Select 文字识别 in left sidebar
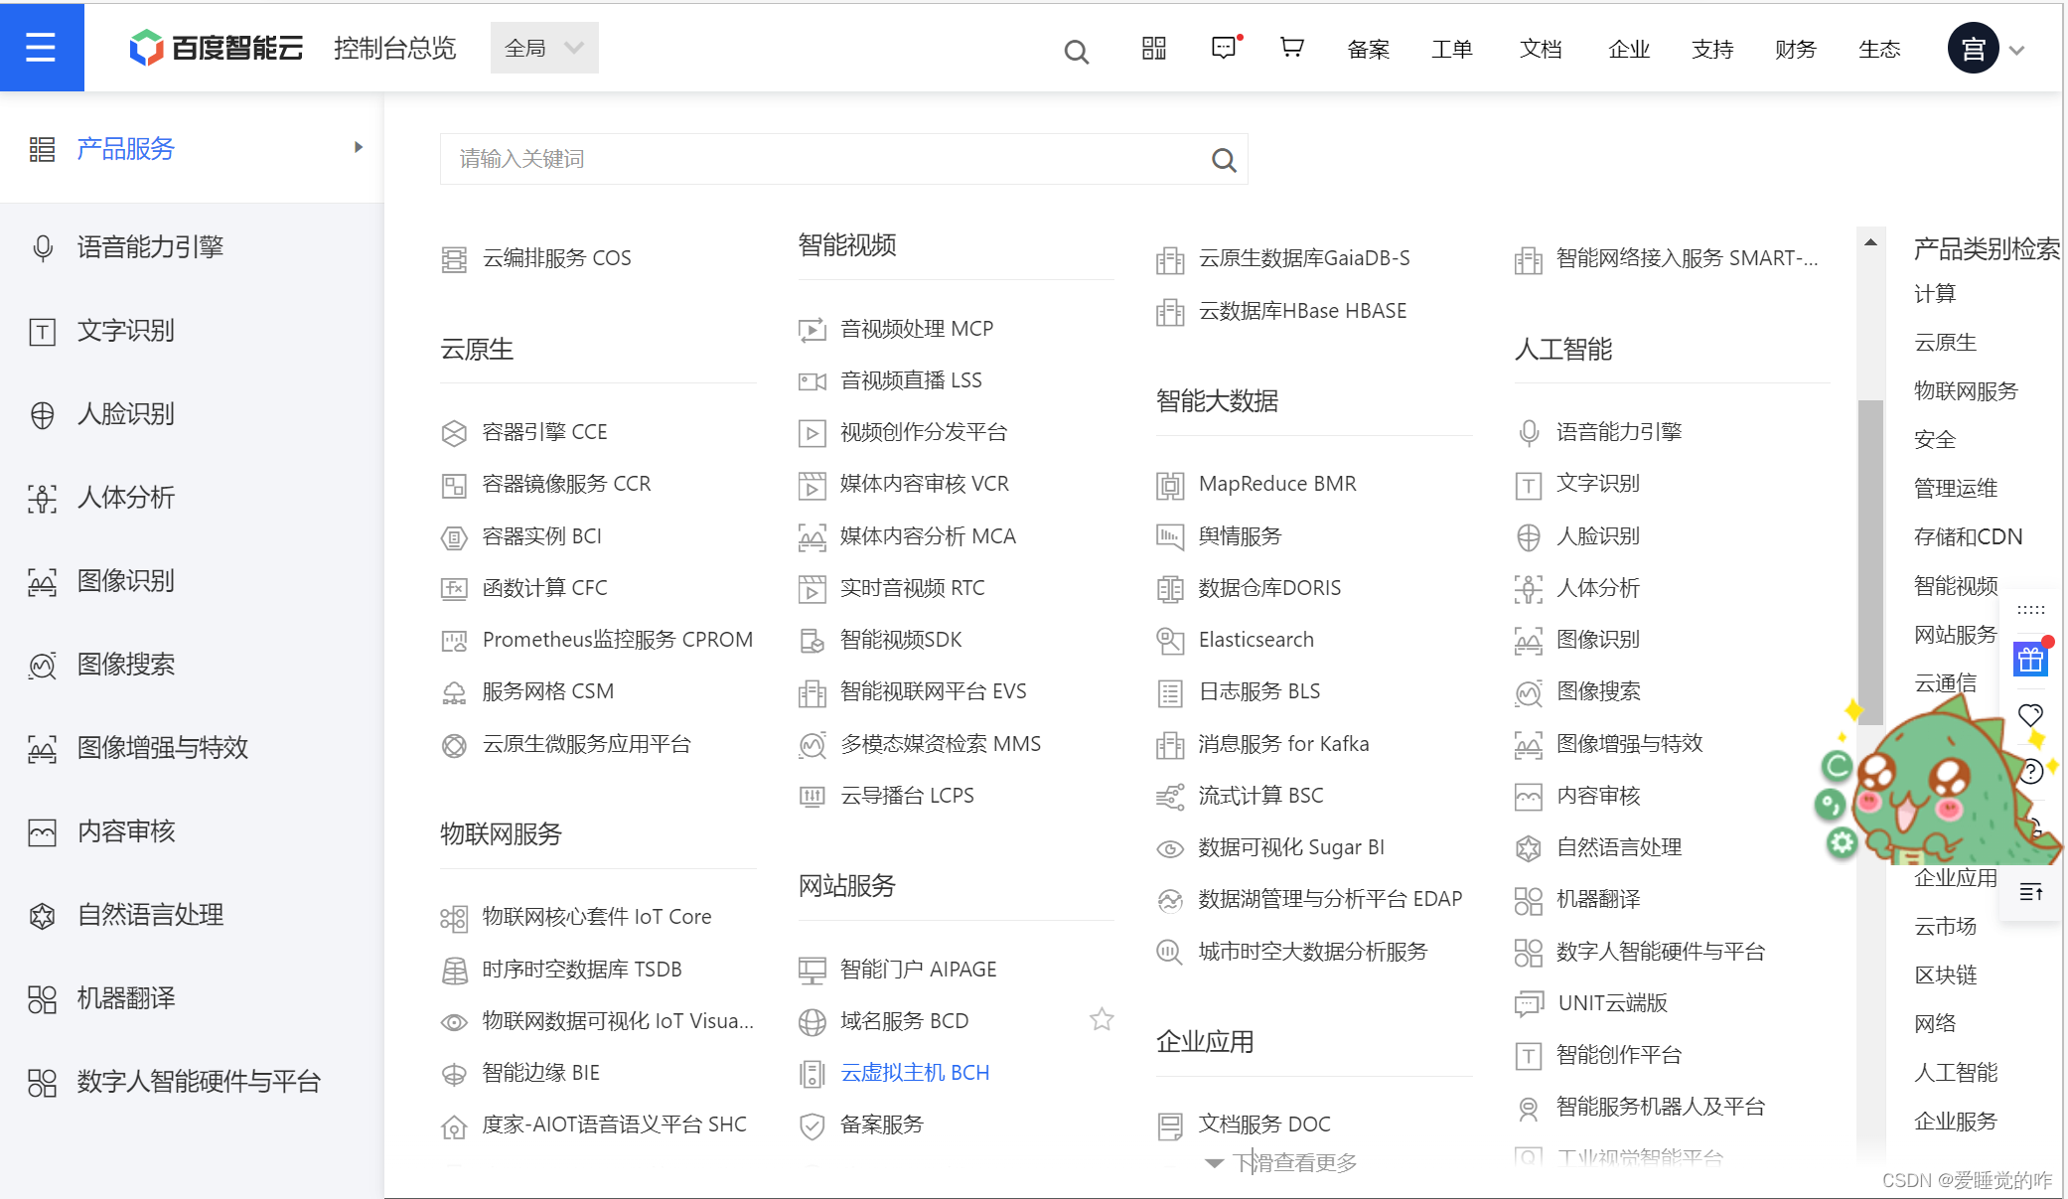This screenshot has width=2068, height=1199. [126, 330]
